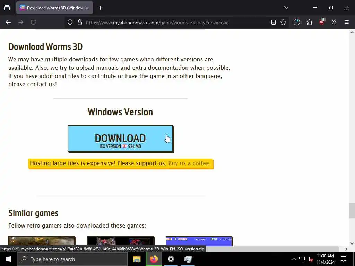
Task: Focus the Type here to search box
Action: (72, 259)
